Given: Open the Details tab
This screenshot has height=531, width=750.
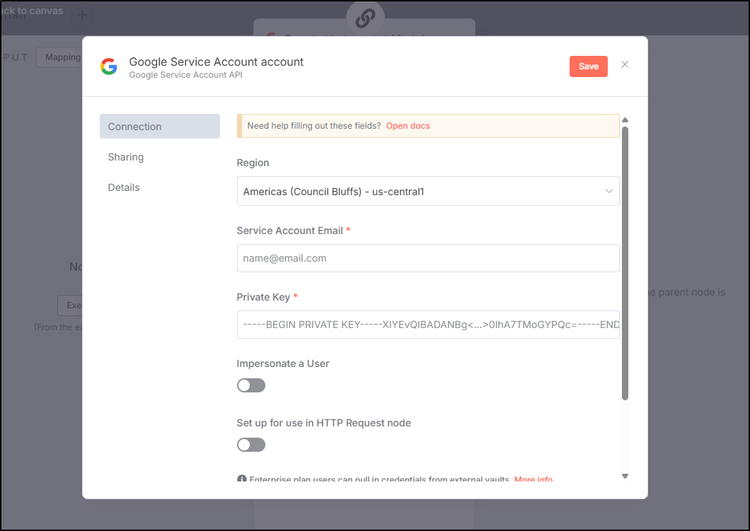Looking at the screenshot, I should [x=124, y=187].
